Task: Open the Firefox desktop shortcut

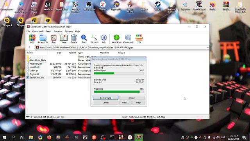Action: click(x=212, y=6)
